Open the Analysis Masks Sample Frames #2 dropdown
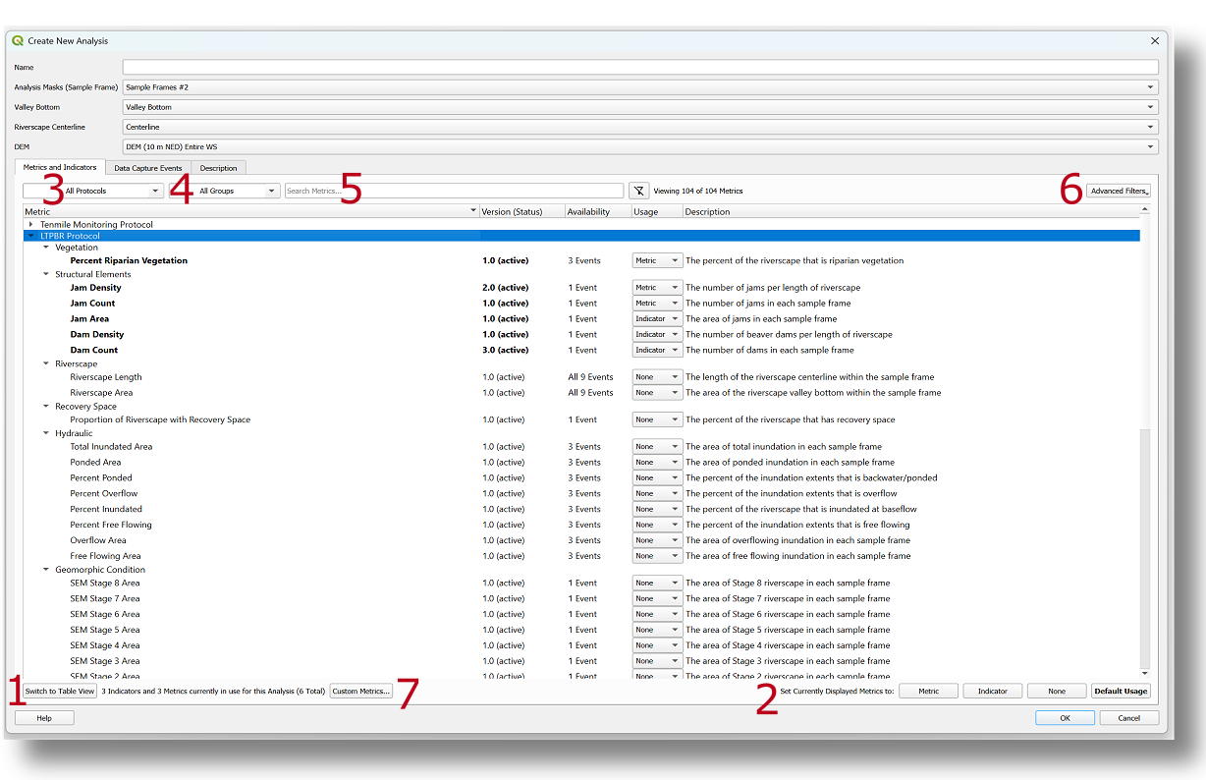The image size is (1206, 780). click(x=640, y=87)
